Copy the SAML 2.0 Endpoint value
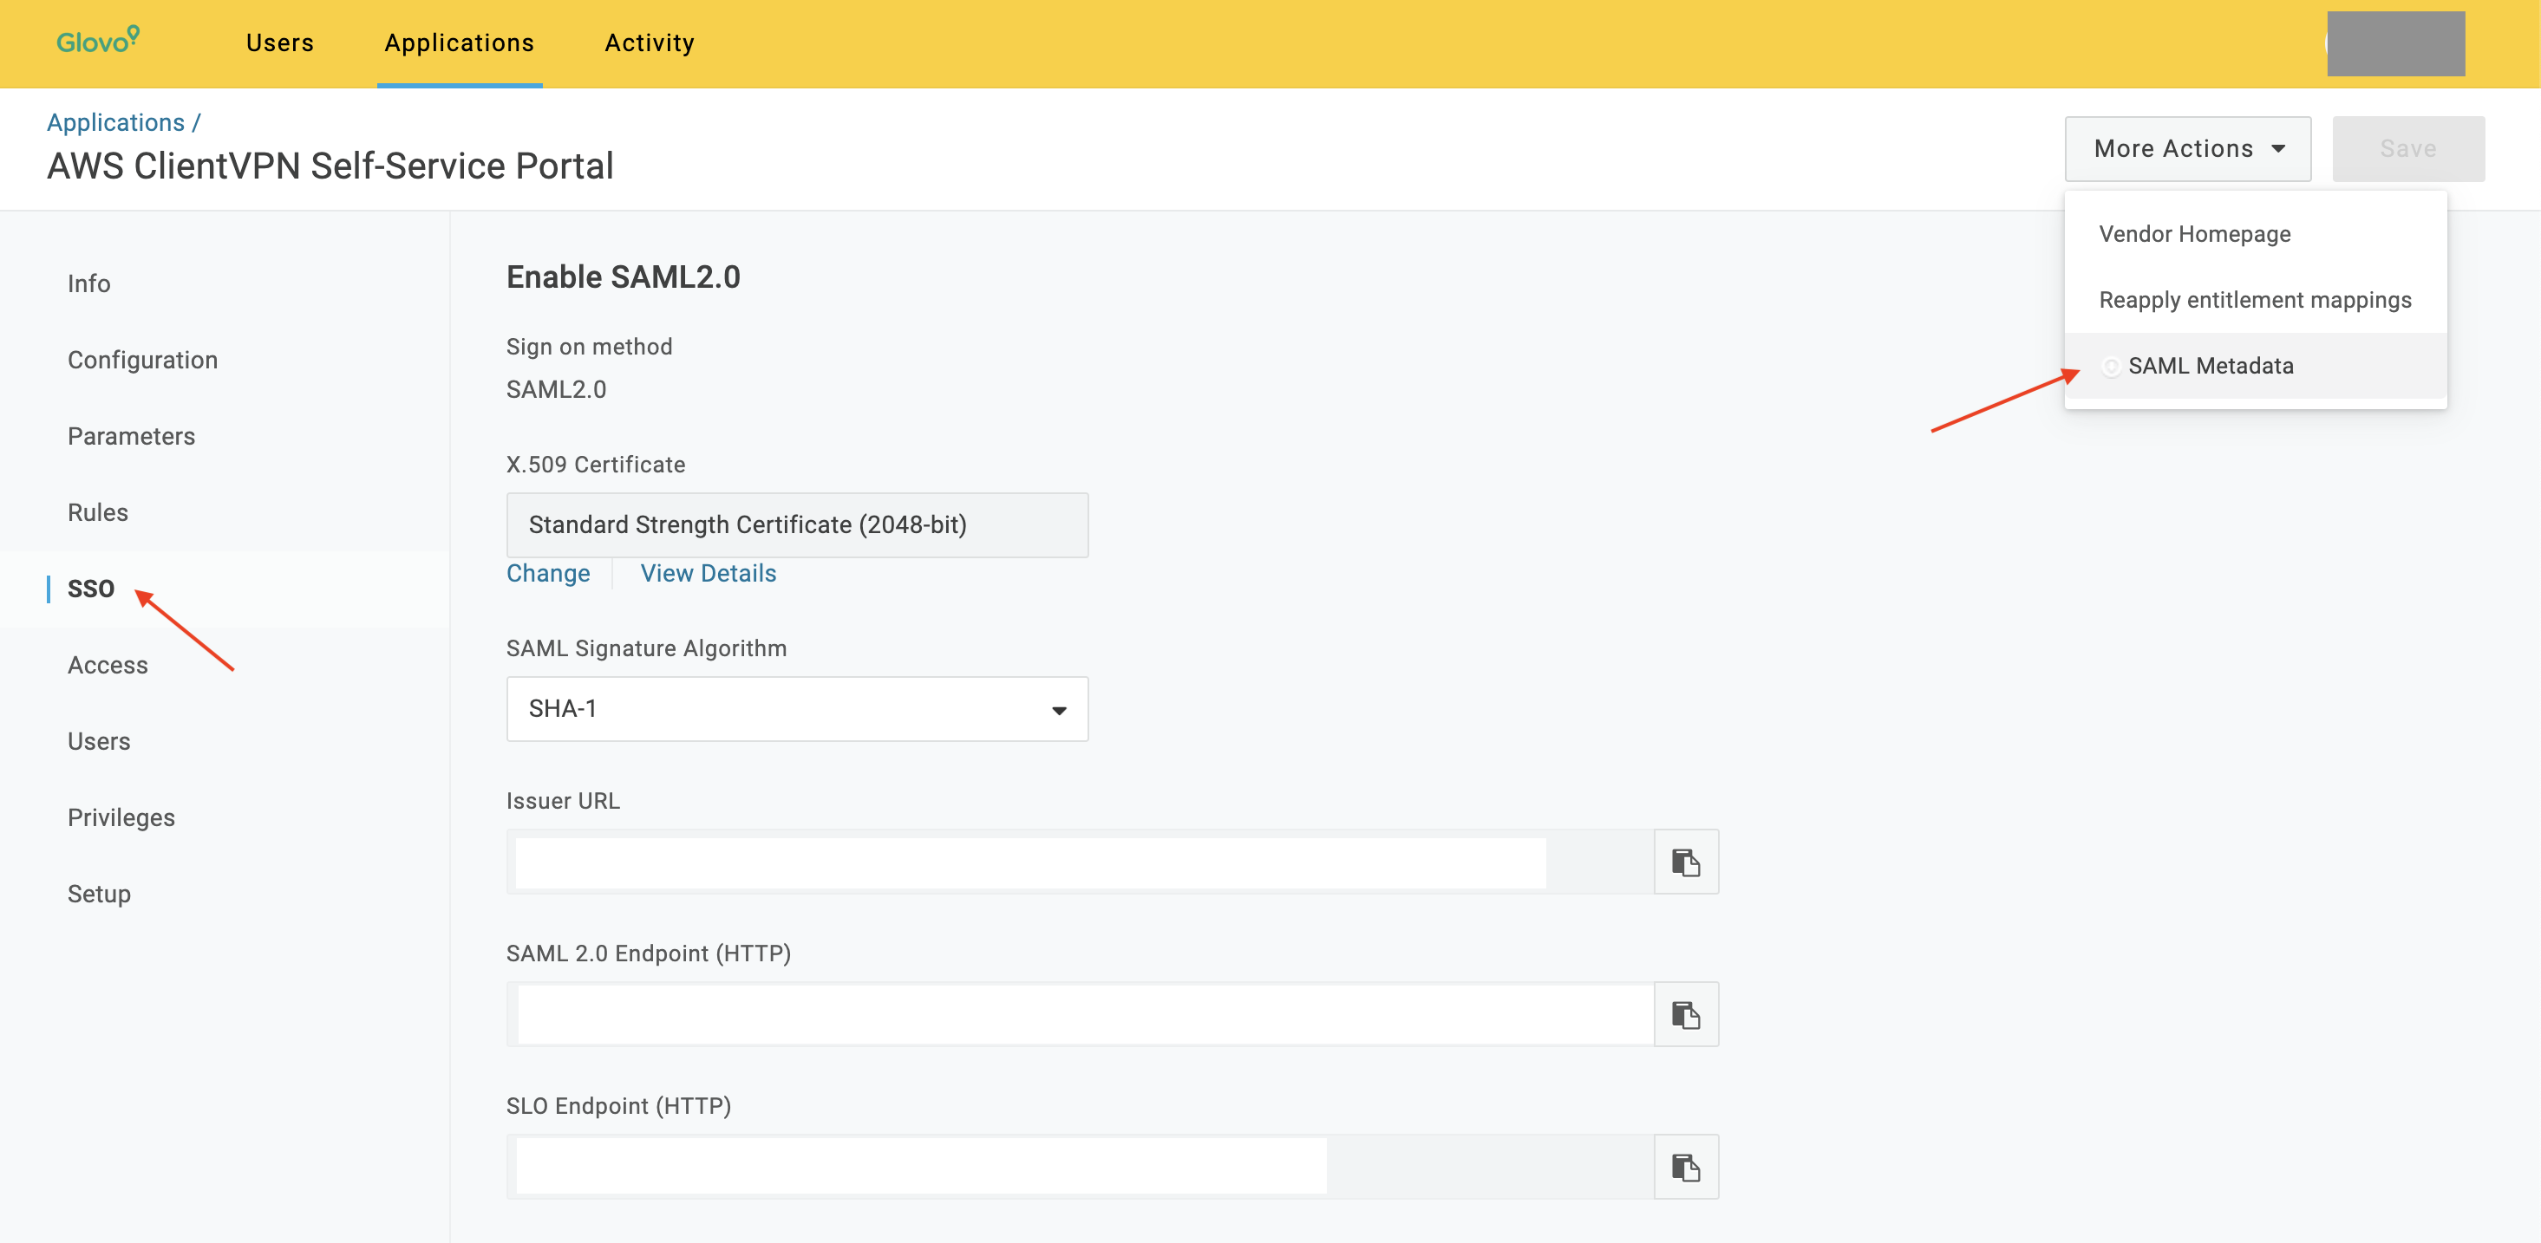This screenshot has width=2541, height=1243. [x=1685, y=1014]
